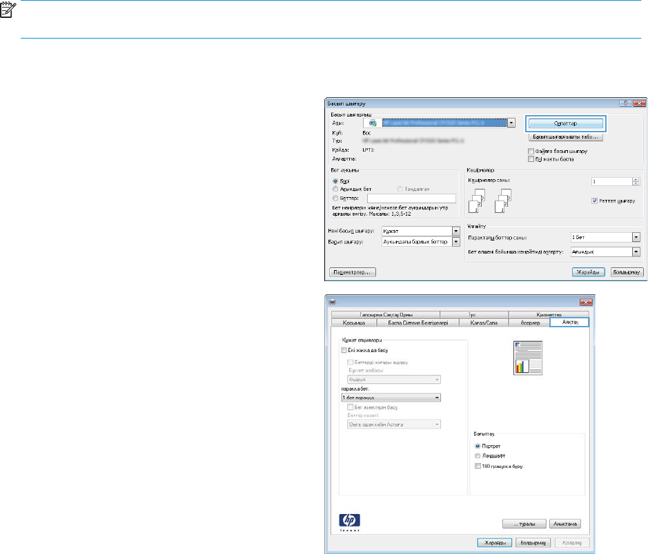Select Портрет orientation
Viewport: 648px width, 554px height.
pos(478,446)
